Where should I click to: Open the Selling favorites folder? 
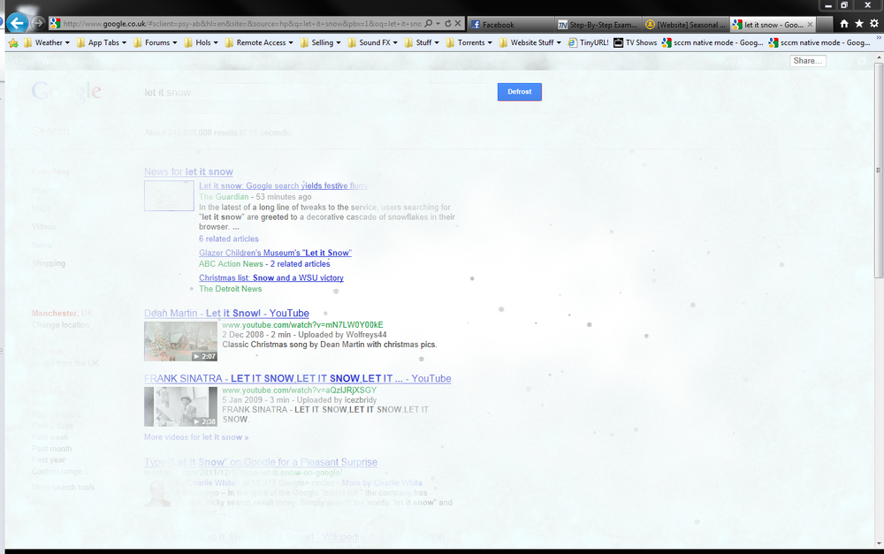pyautogui.click(x=320, y=42)
